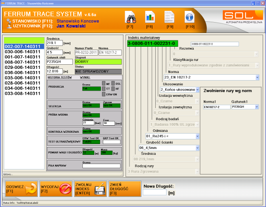Click Stanowisko Koncowe station name
The width and height of the screenshot is (266, 207).
point(78,21)
